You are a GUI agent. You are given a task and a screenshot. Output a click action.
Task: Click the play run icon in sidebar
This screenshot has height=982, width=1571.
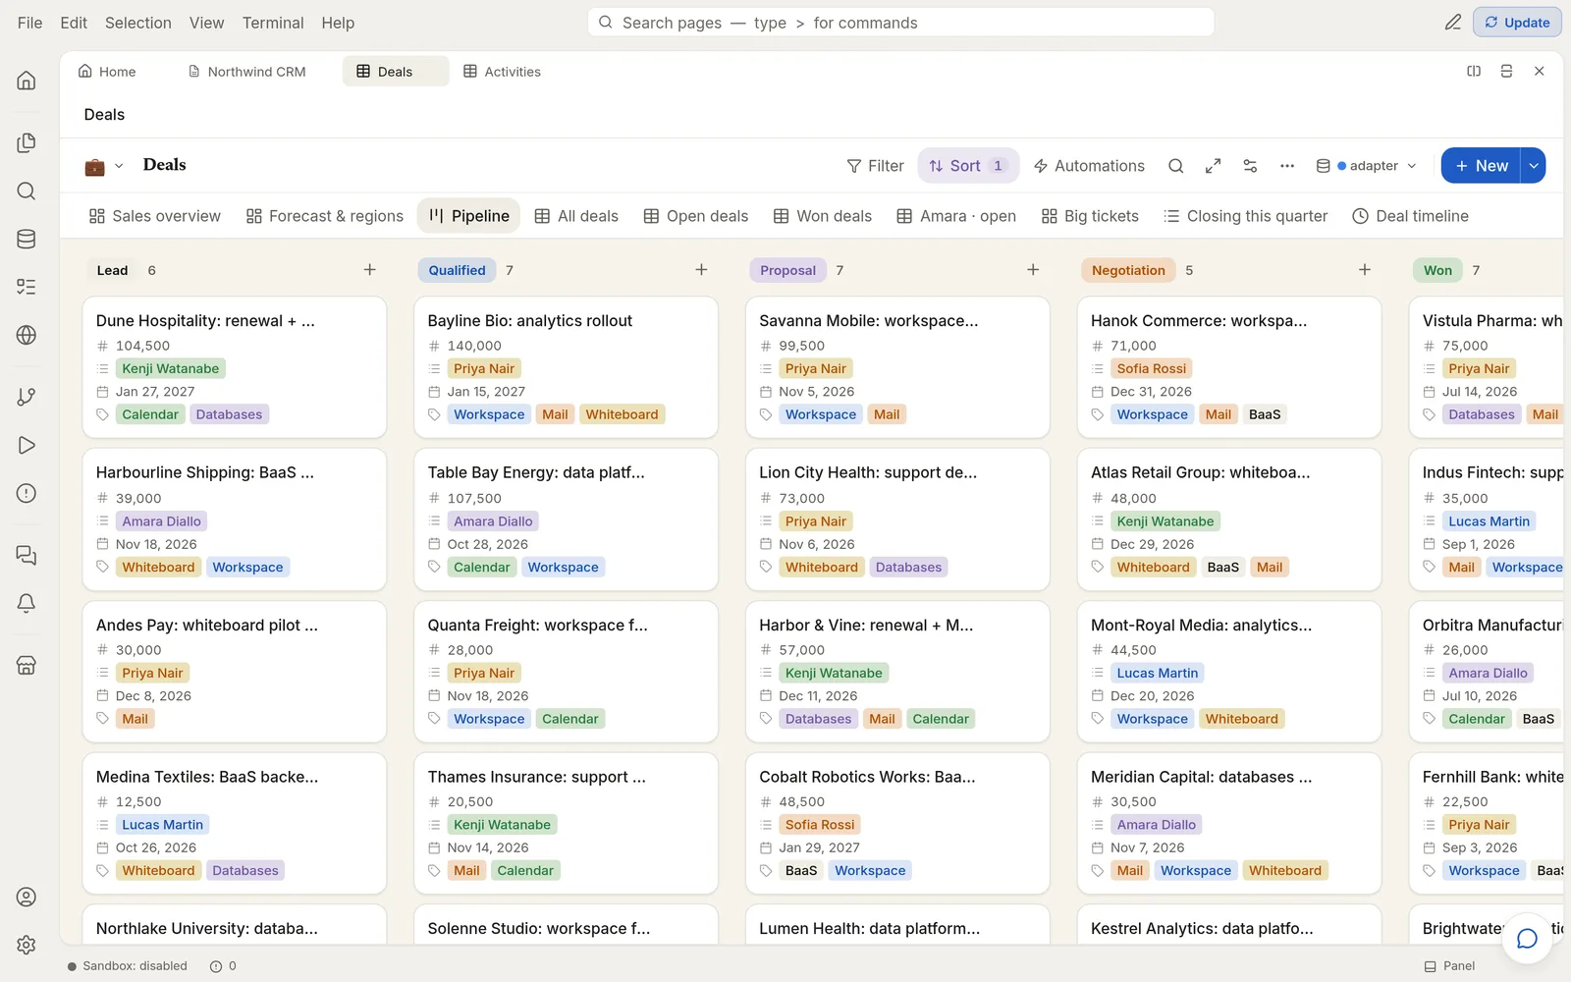pos(27,445)
